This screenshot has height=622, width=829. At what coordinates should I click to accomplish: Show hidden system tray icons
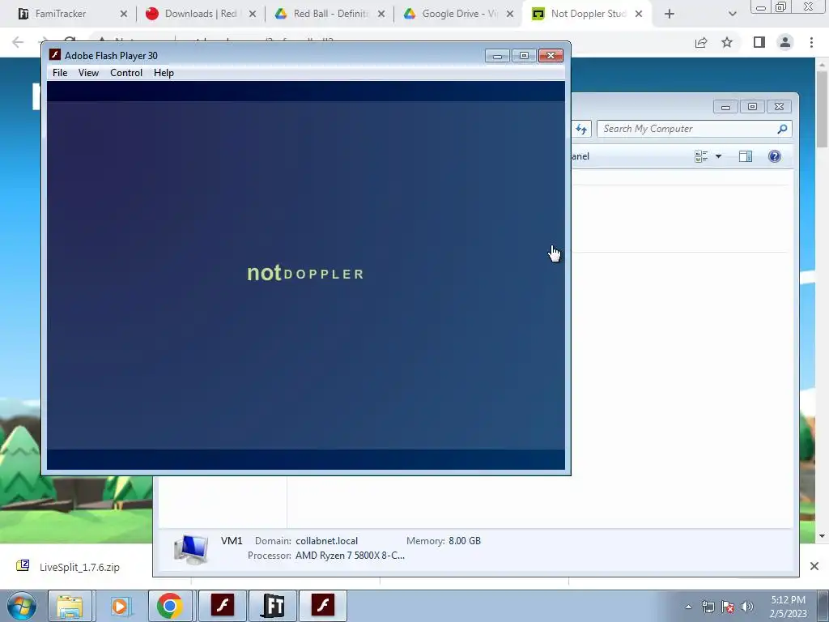tap(688, 607)
